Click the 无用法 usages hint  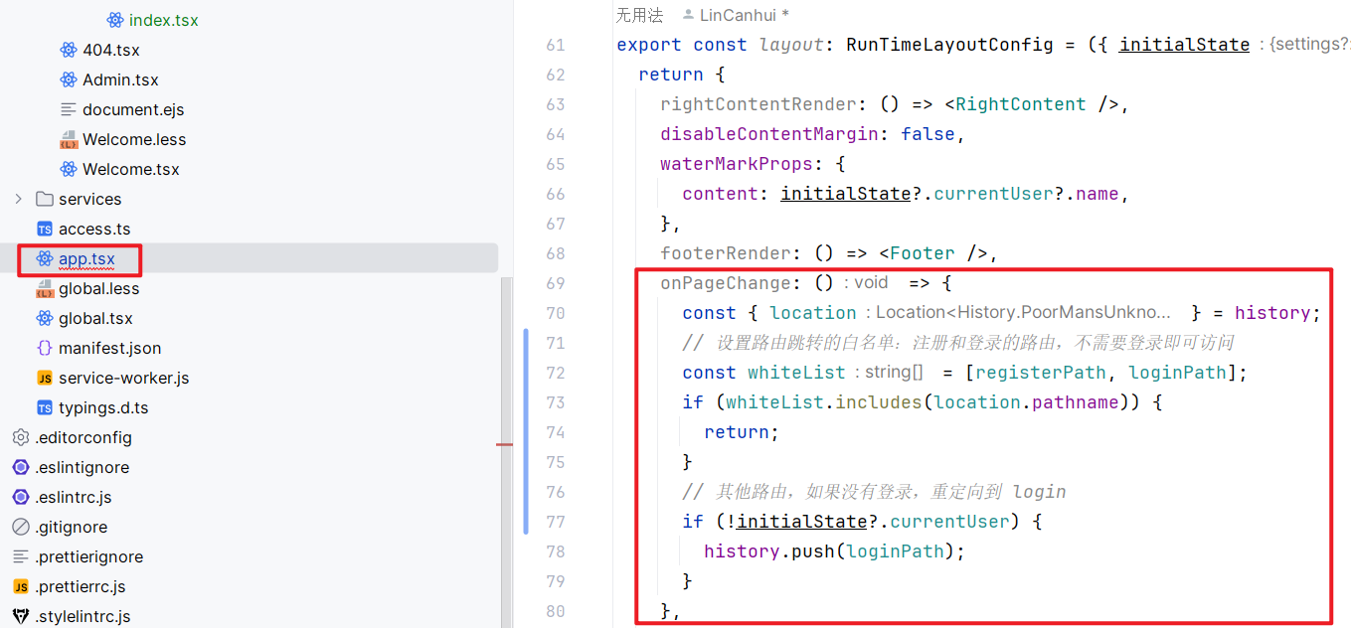click(x=639, y=15)
